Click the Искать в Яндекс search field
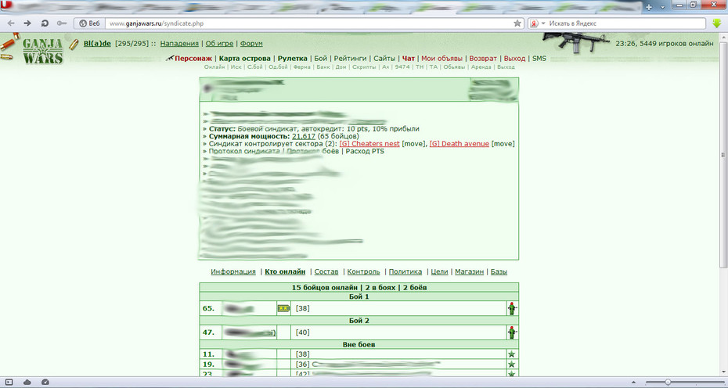Image resolution: width=728 pixels, height=388 pixels. click(626, 23)
